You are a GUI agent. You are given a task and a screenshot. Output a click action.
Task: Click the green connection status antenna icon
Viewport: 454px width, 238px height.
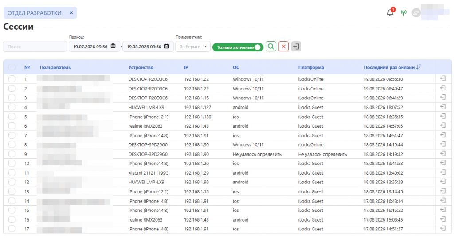coord(403,12)
